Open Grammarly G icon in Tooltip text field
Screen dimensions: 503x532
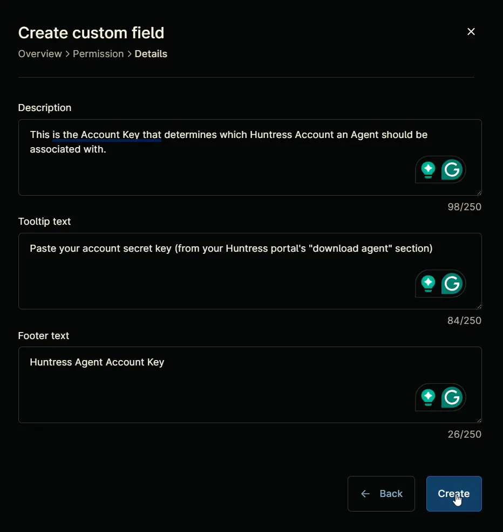(x=452, y=284)
